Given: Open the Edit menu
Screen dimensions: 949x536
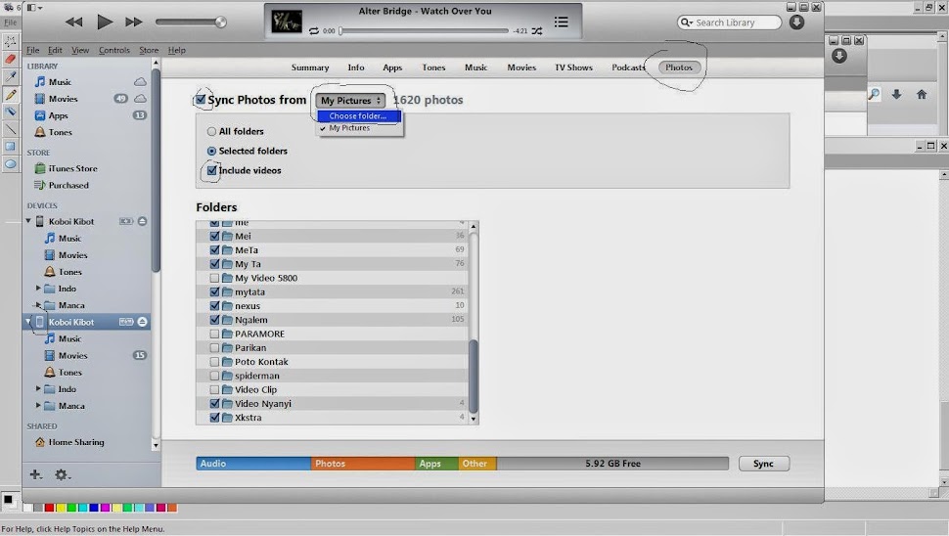Looking at the screenshot, I should pyautogui.click(x=55, y=50).
